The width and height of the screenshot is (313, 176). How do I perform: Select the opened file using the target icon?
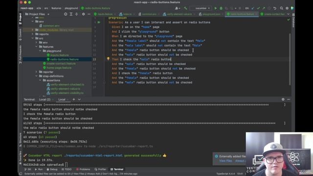click(66, 14)
